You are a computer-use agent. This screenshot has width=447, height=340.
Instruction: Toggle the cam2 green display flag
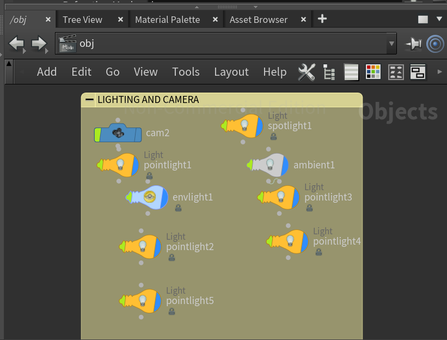tap(97, 135)
